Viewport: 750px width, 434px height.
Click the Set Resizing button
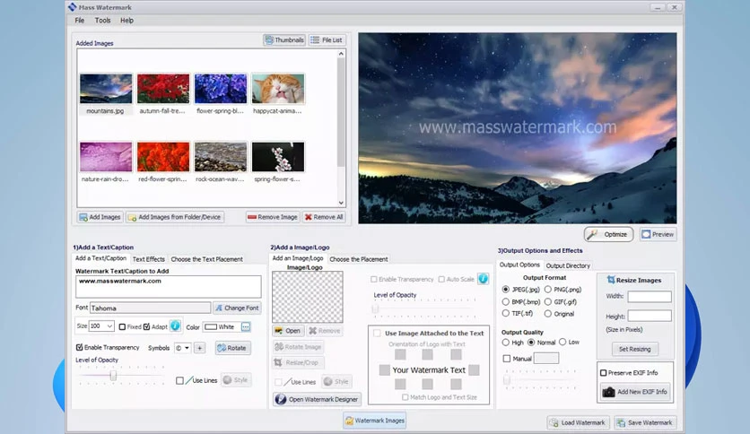tap(635, 349)
